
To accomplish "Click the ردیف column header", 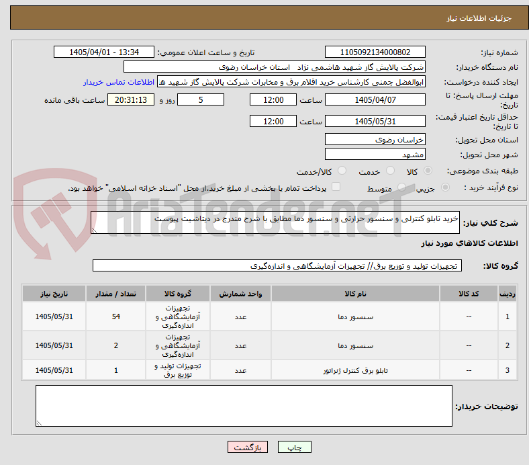I will coord(507,294).
